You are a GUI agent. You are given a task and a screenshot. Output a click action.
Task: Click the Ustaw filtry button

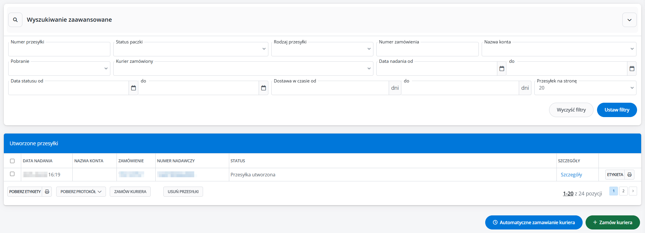coord(617,110)
